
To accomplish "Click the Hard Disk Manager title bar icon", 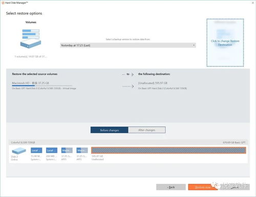I will pos(3,3).
